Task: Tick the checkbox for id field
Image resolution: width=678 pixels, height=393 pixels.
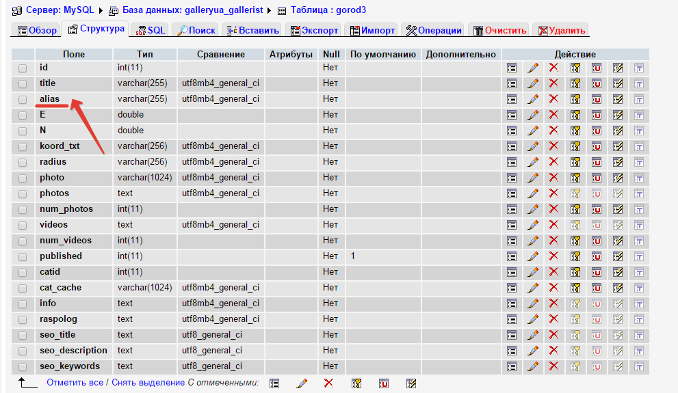Action: coord(23,68)
